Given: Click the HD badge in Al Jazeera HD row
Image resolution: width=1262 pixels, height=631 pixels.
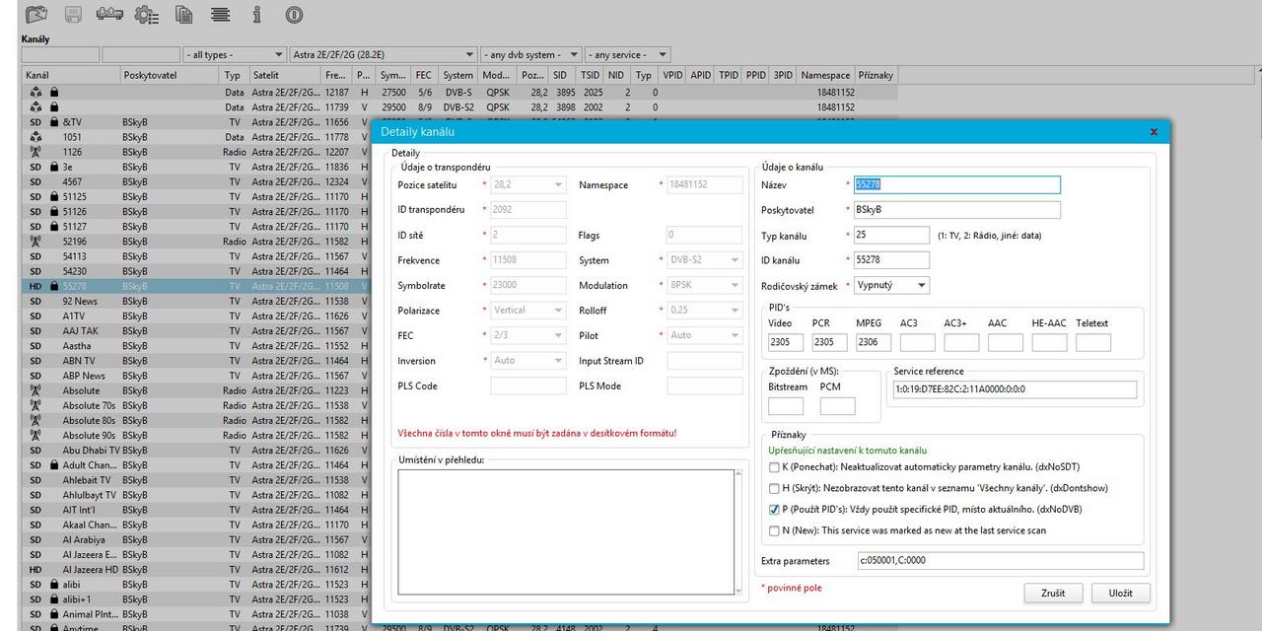Looking at the screenshot, I should click(35, 570).
